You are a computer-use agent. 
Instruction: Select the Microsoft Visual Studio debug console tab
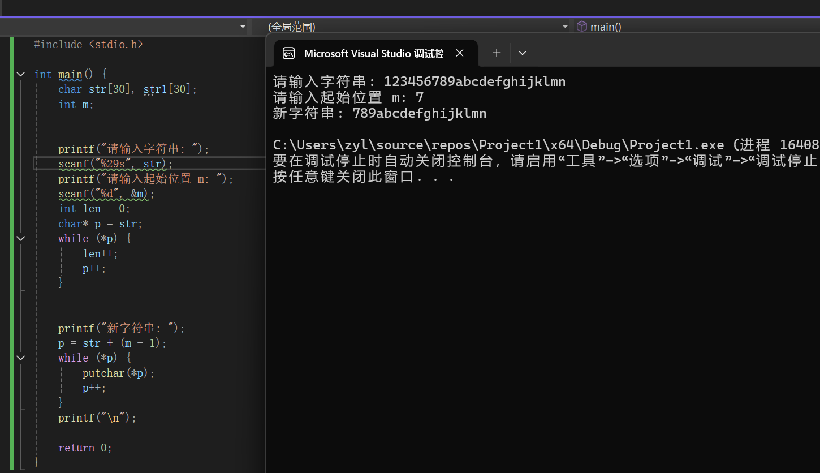376,53
